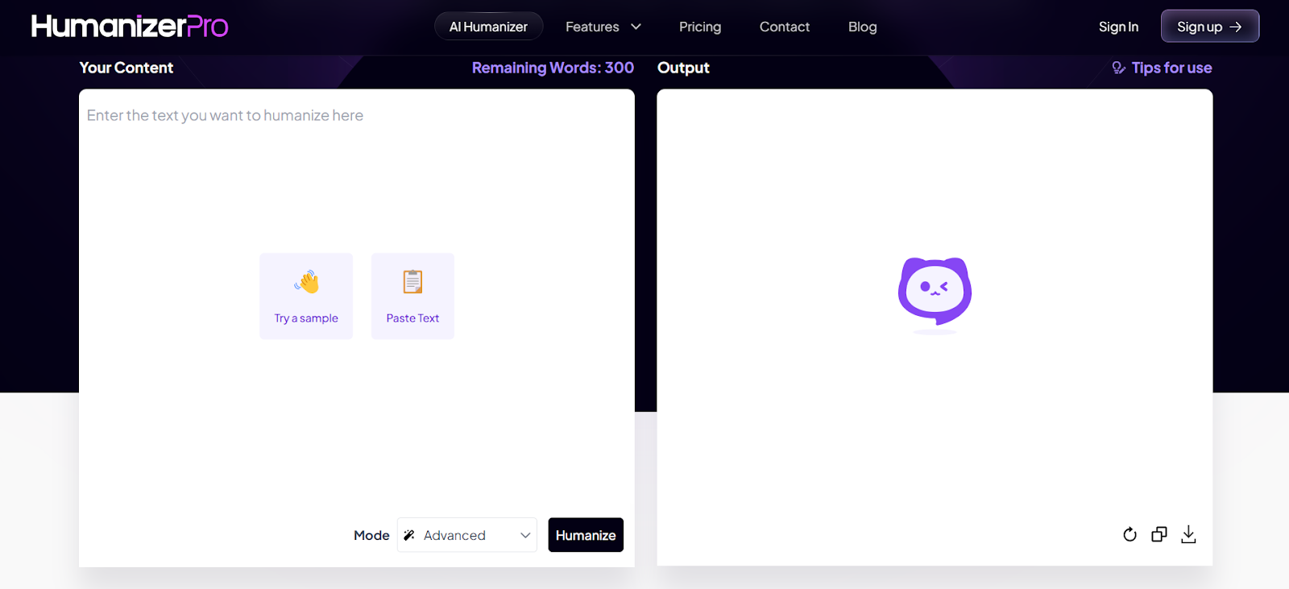
Task: Click the Remaining Words: 300 counter
Action: (x=553, y=68)
